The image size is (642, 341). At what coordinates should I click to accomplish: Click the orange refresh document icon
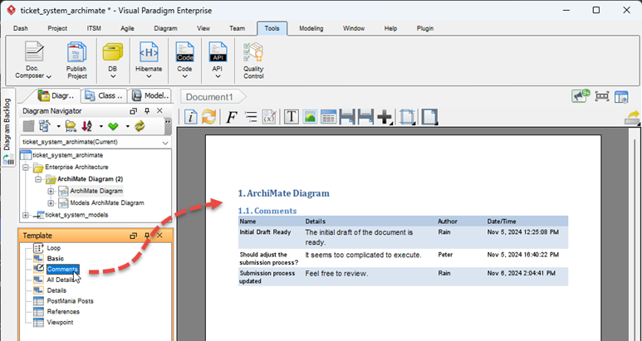pyautogui.click(x=208, y=117)
